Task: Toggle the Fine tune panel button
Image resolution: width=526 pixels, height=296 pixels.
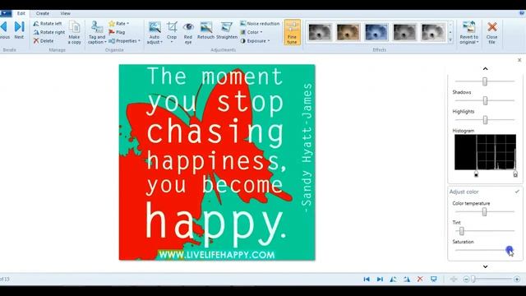Action: tap(293, 32)
